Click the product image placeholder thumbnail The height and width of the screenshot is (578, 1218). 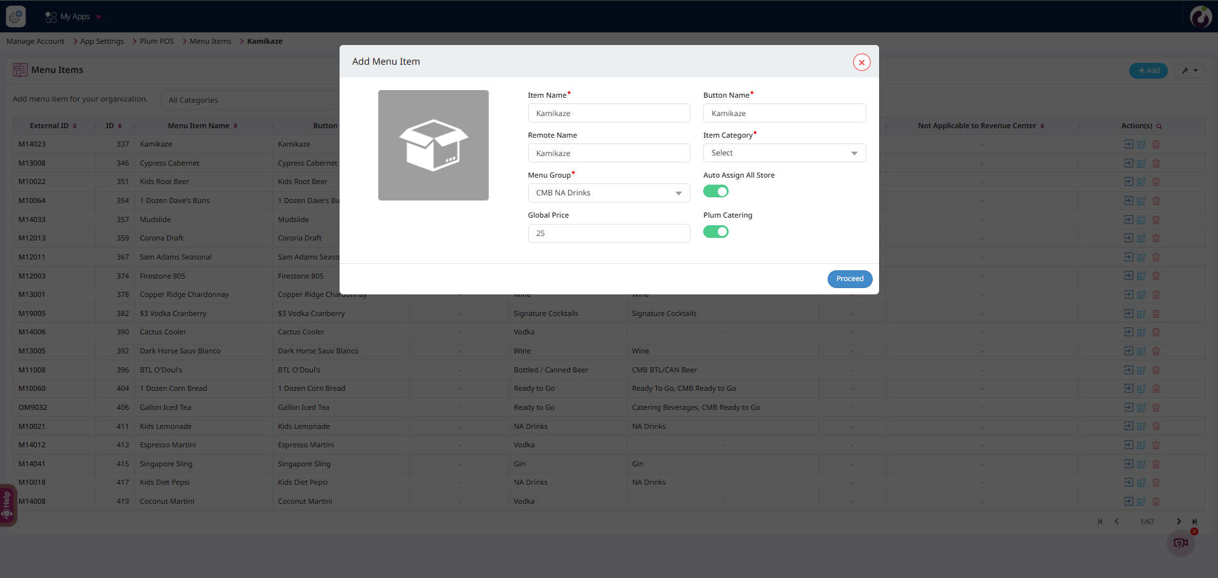pyautogui.click(x=434, y=145)
